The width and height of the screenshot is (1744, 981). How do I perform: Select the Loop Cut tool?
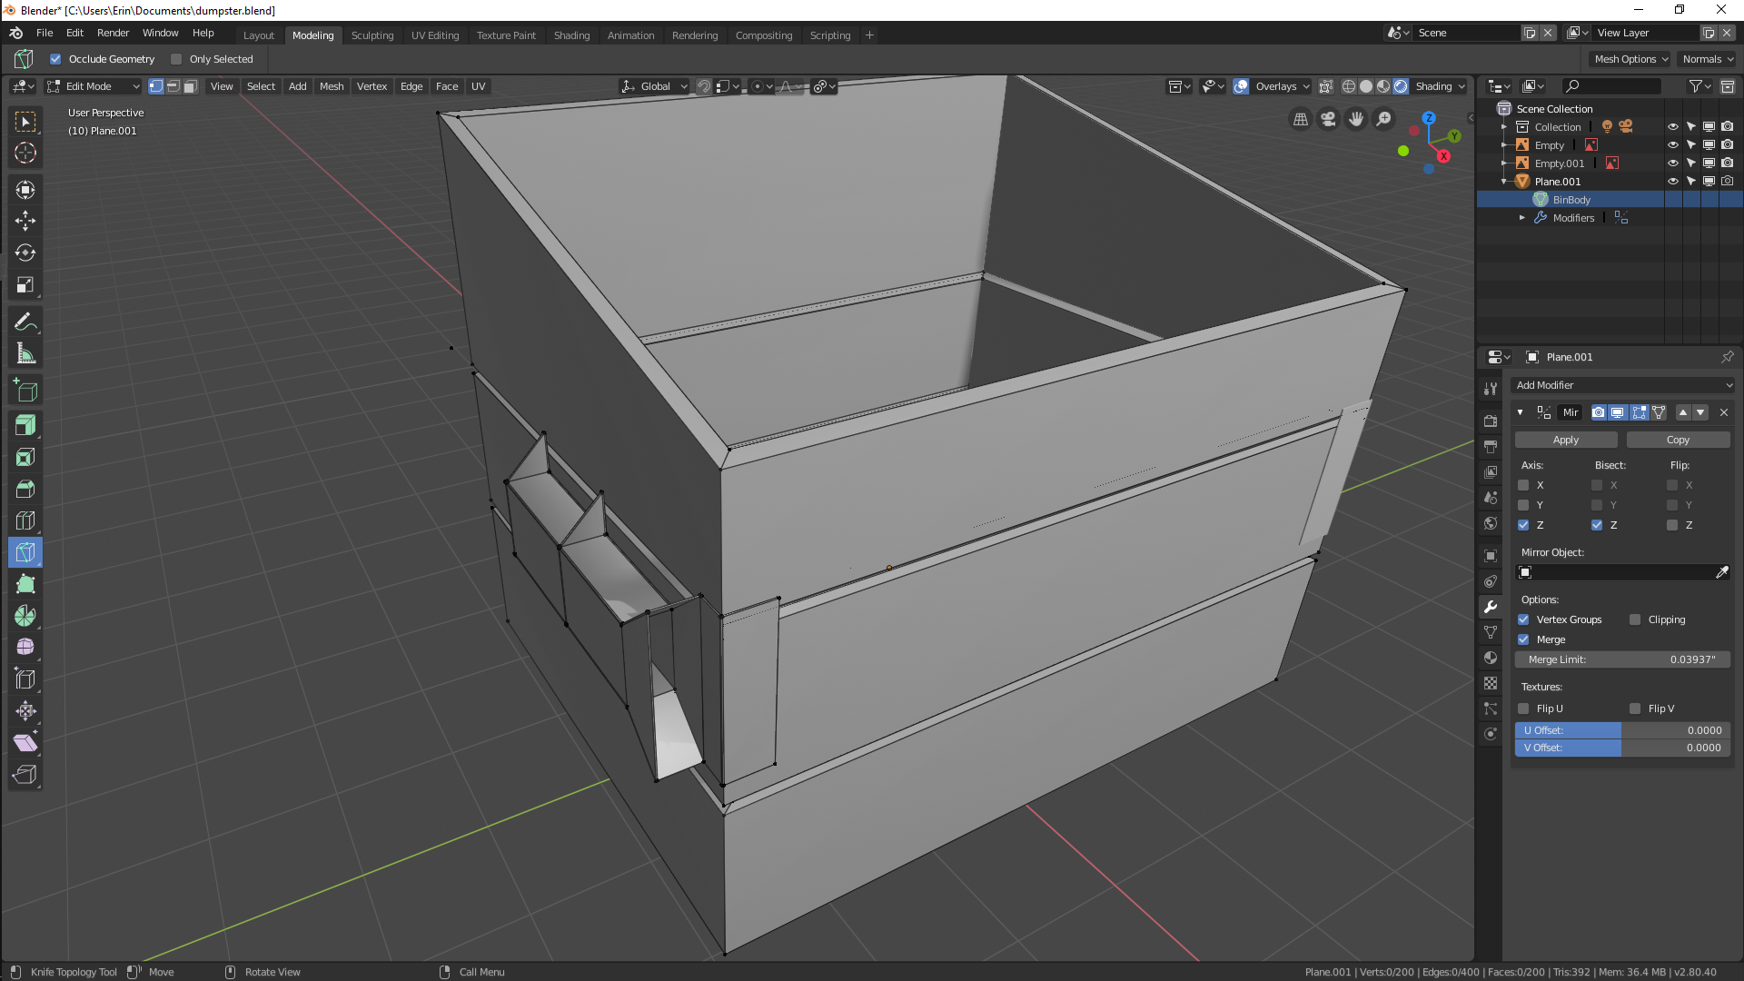tap(25, 520)
